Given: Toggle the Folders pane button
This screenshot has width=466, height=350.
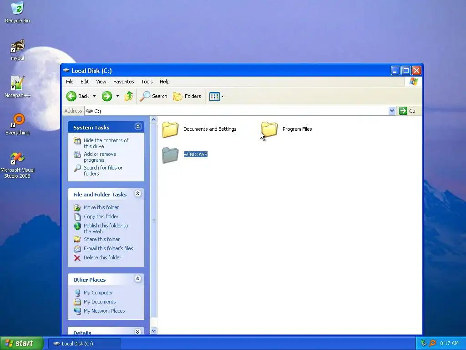Looking at the screenshot, I should (187, 96).
